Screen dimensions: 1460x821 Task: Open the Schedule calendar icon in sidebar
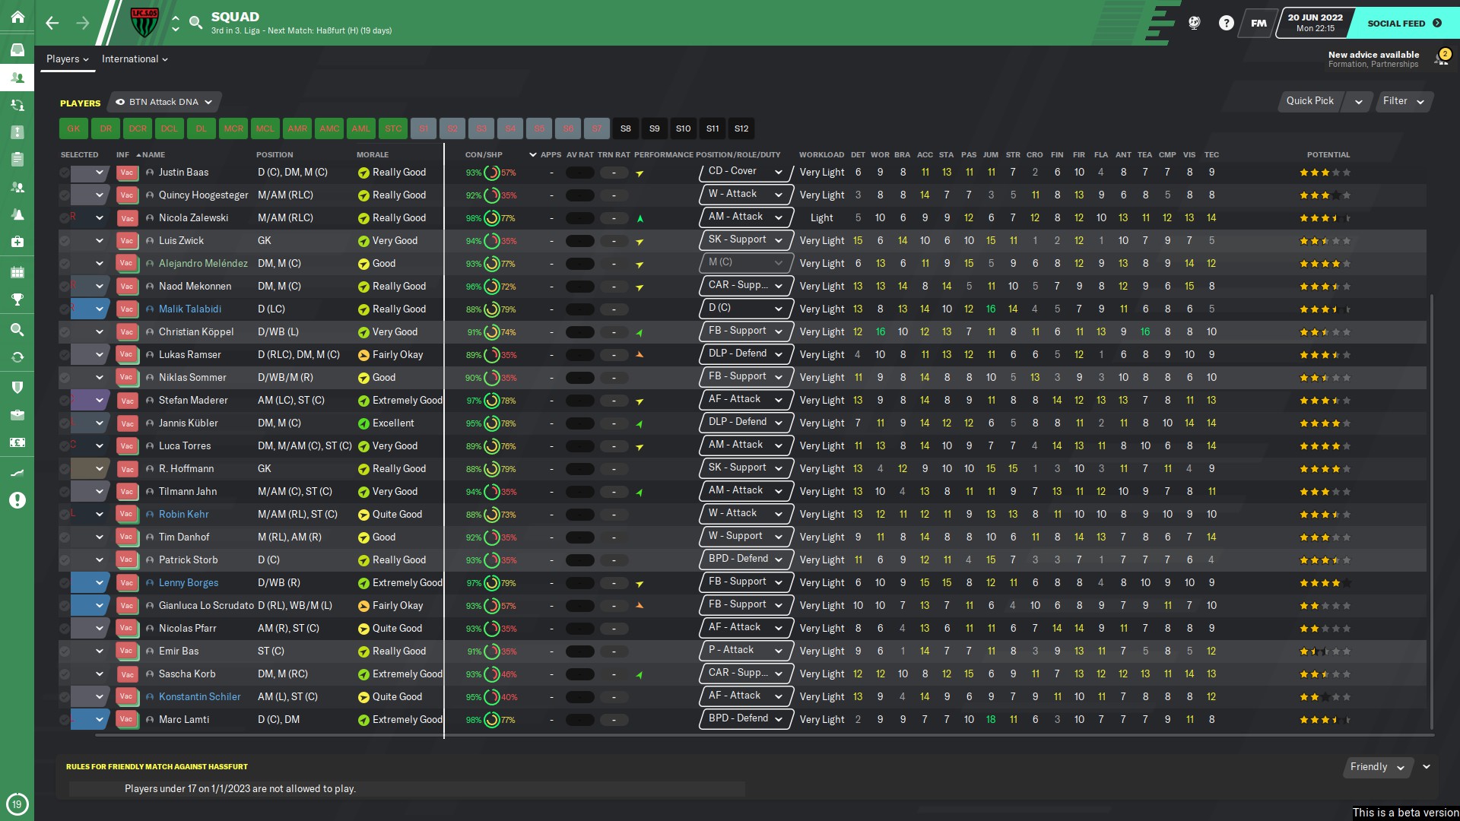(x=17, y=272)
